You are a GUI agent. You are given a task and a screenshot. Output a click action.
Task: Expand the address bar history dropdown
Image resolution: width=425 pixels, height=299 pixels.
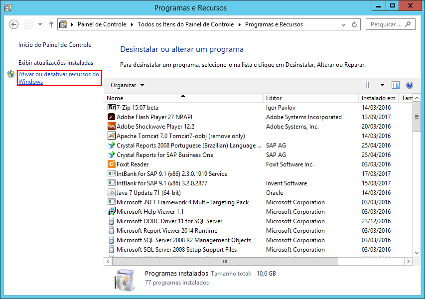pos(343,25)
